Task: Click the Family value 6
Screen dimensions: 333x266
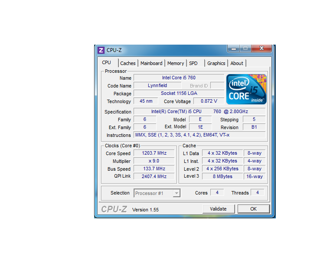Action: pos(145,120)
